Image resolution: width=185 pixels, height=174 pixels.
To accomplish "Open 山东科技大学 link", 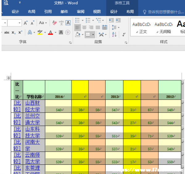I will pos(33,132).
